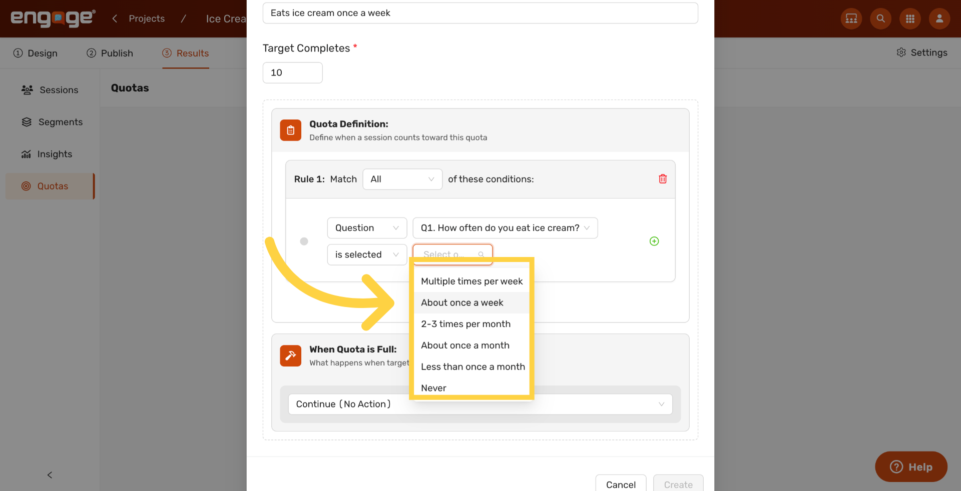Viewport: 961px width, 491px height.
Task: Click the 'Quotas' page heading
Action: coord(130,88)
